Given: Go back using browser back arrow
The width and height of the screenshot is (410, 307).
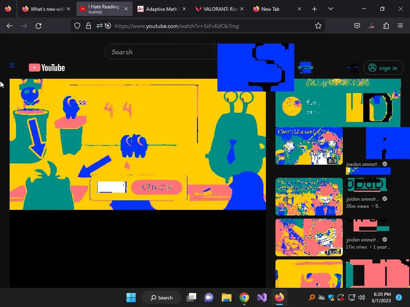Looking at the screenshot, I should pos(10,26).
